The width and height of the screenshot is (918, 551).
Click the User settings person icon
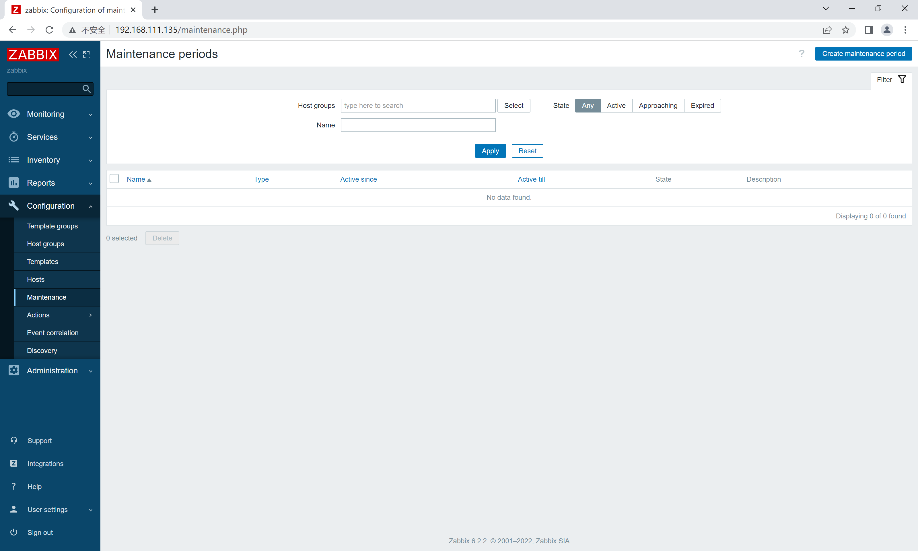14,509
